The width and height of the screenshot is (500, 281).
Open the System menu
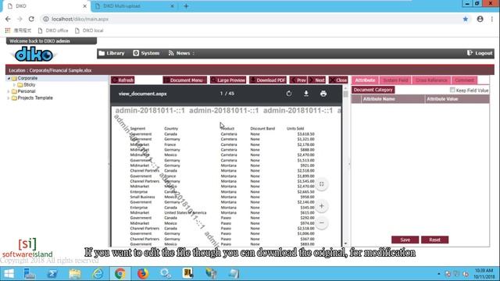(x=146, y=53)
